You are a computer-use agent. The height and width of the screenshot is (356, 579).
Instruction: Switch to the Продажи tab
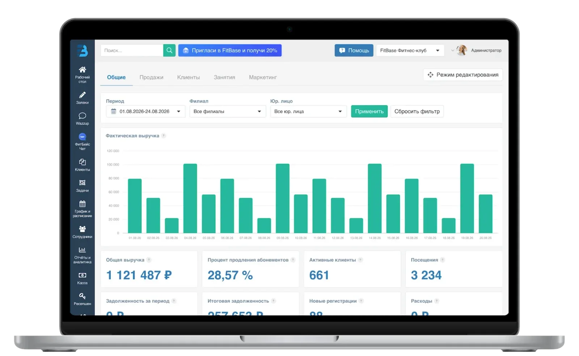coord(151,77)
